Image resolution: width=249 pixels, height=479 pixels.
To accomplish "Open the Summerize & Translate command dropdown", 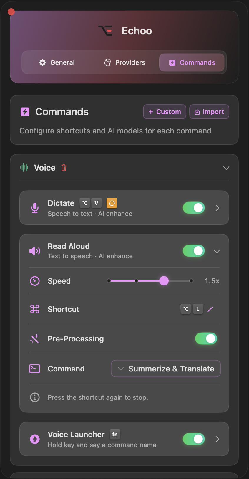I will [166, 369].
